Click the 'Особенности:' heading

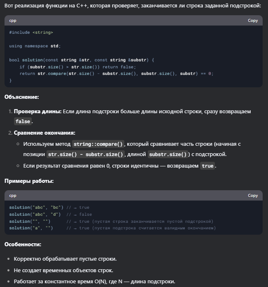tap(23, 244)
